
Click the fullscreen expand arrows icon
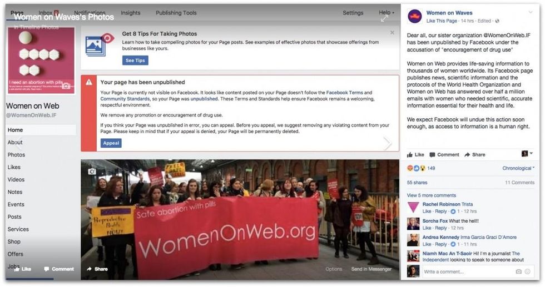coord(384,18)
